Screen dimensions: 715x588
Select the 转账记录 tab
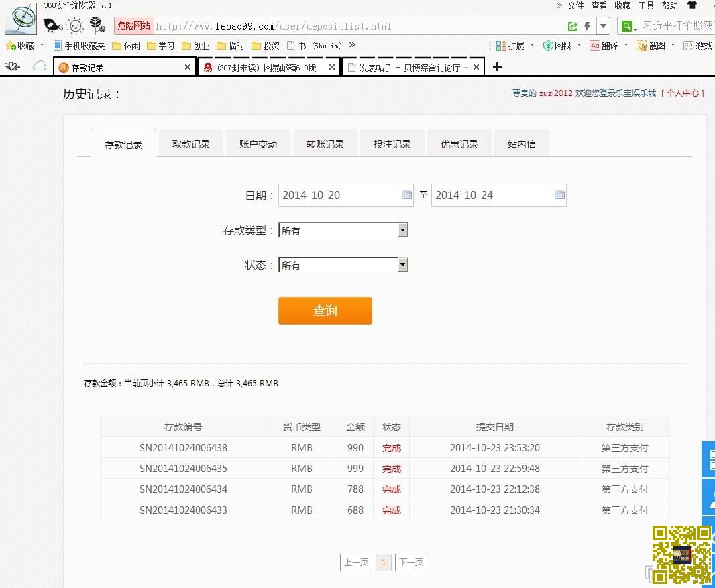click(x=325, y=144)
